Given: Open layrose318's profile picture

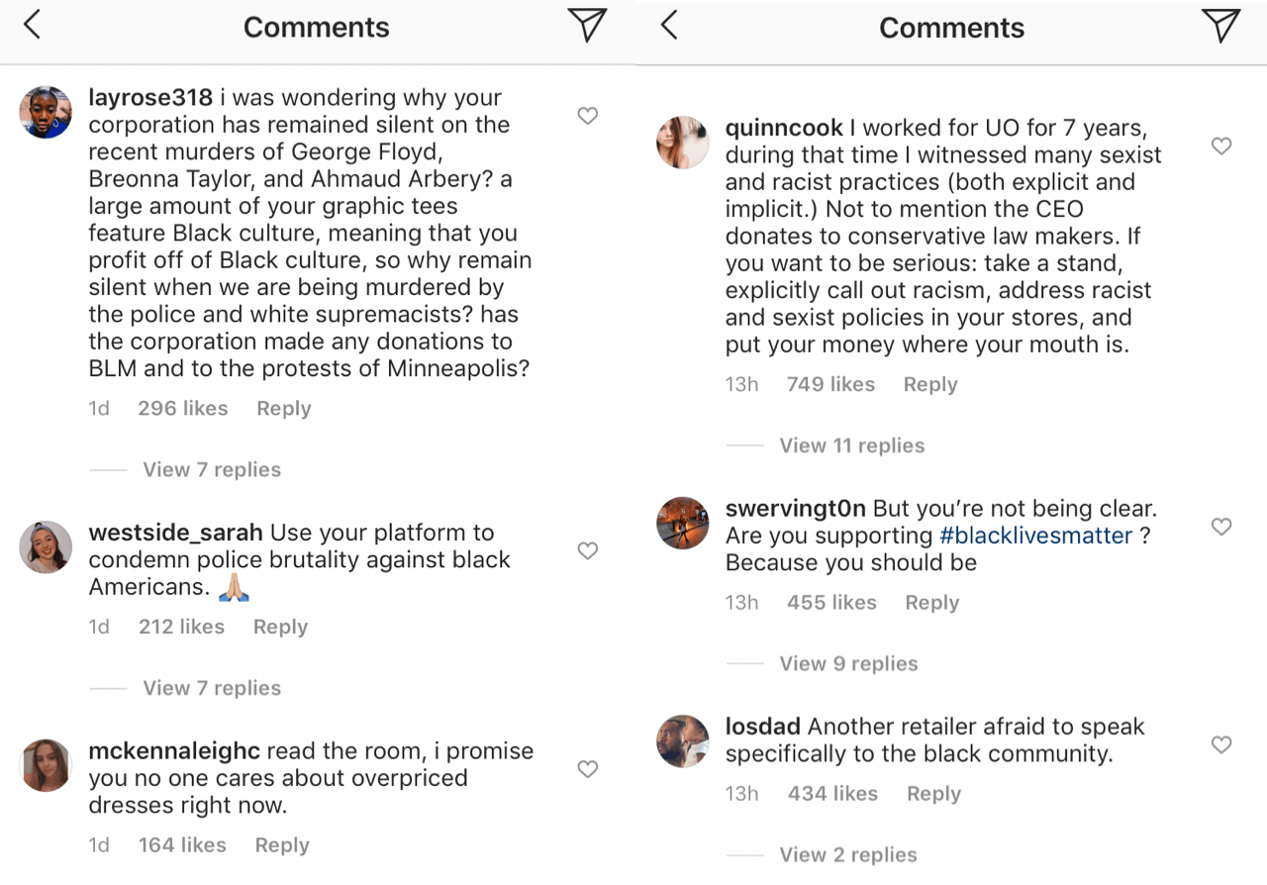Looking at the screenshot, I should (46, 112).
